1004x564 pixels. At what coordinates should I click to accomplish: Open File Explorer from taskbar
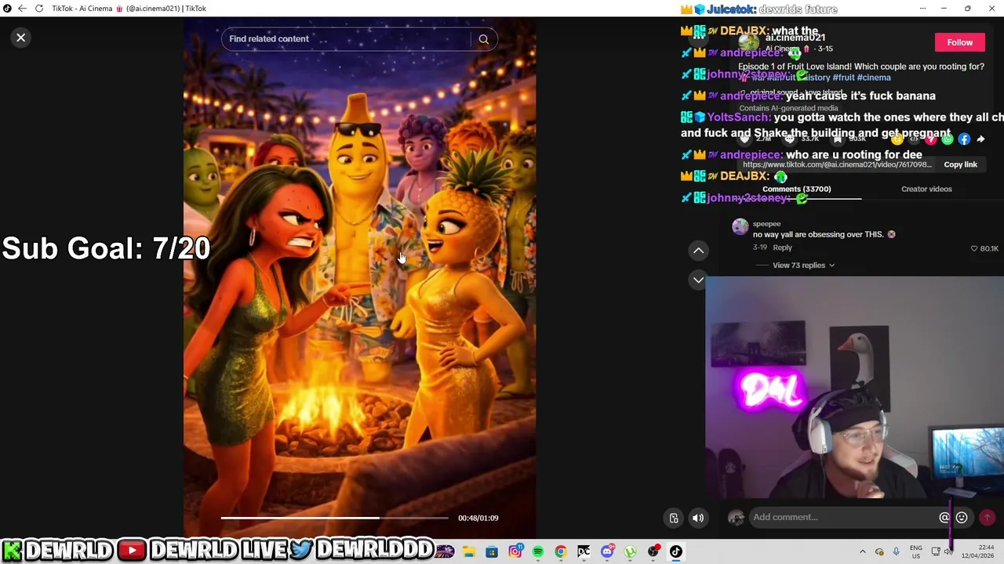(x=469, y=551)
